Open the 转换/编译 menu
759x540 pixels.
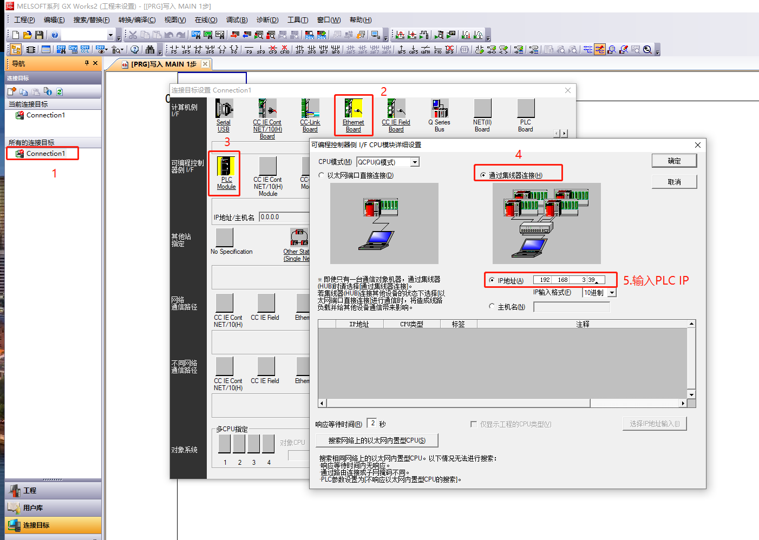[137, 20]
